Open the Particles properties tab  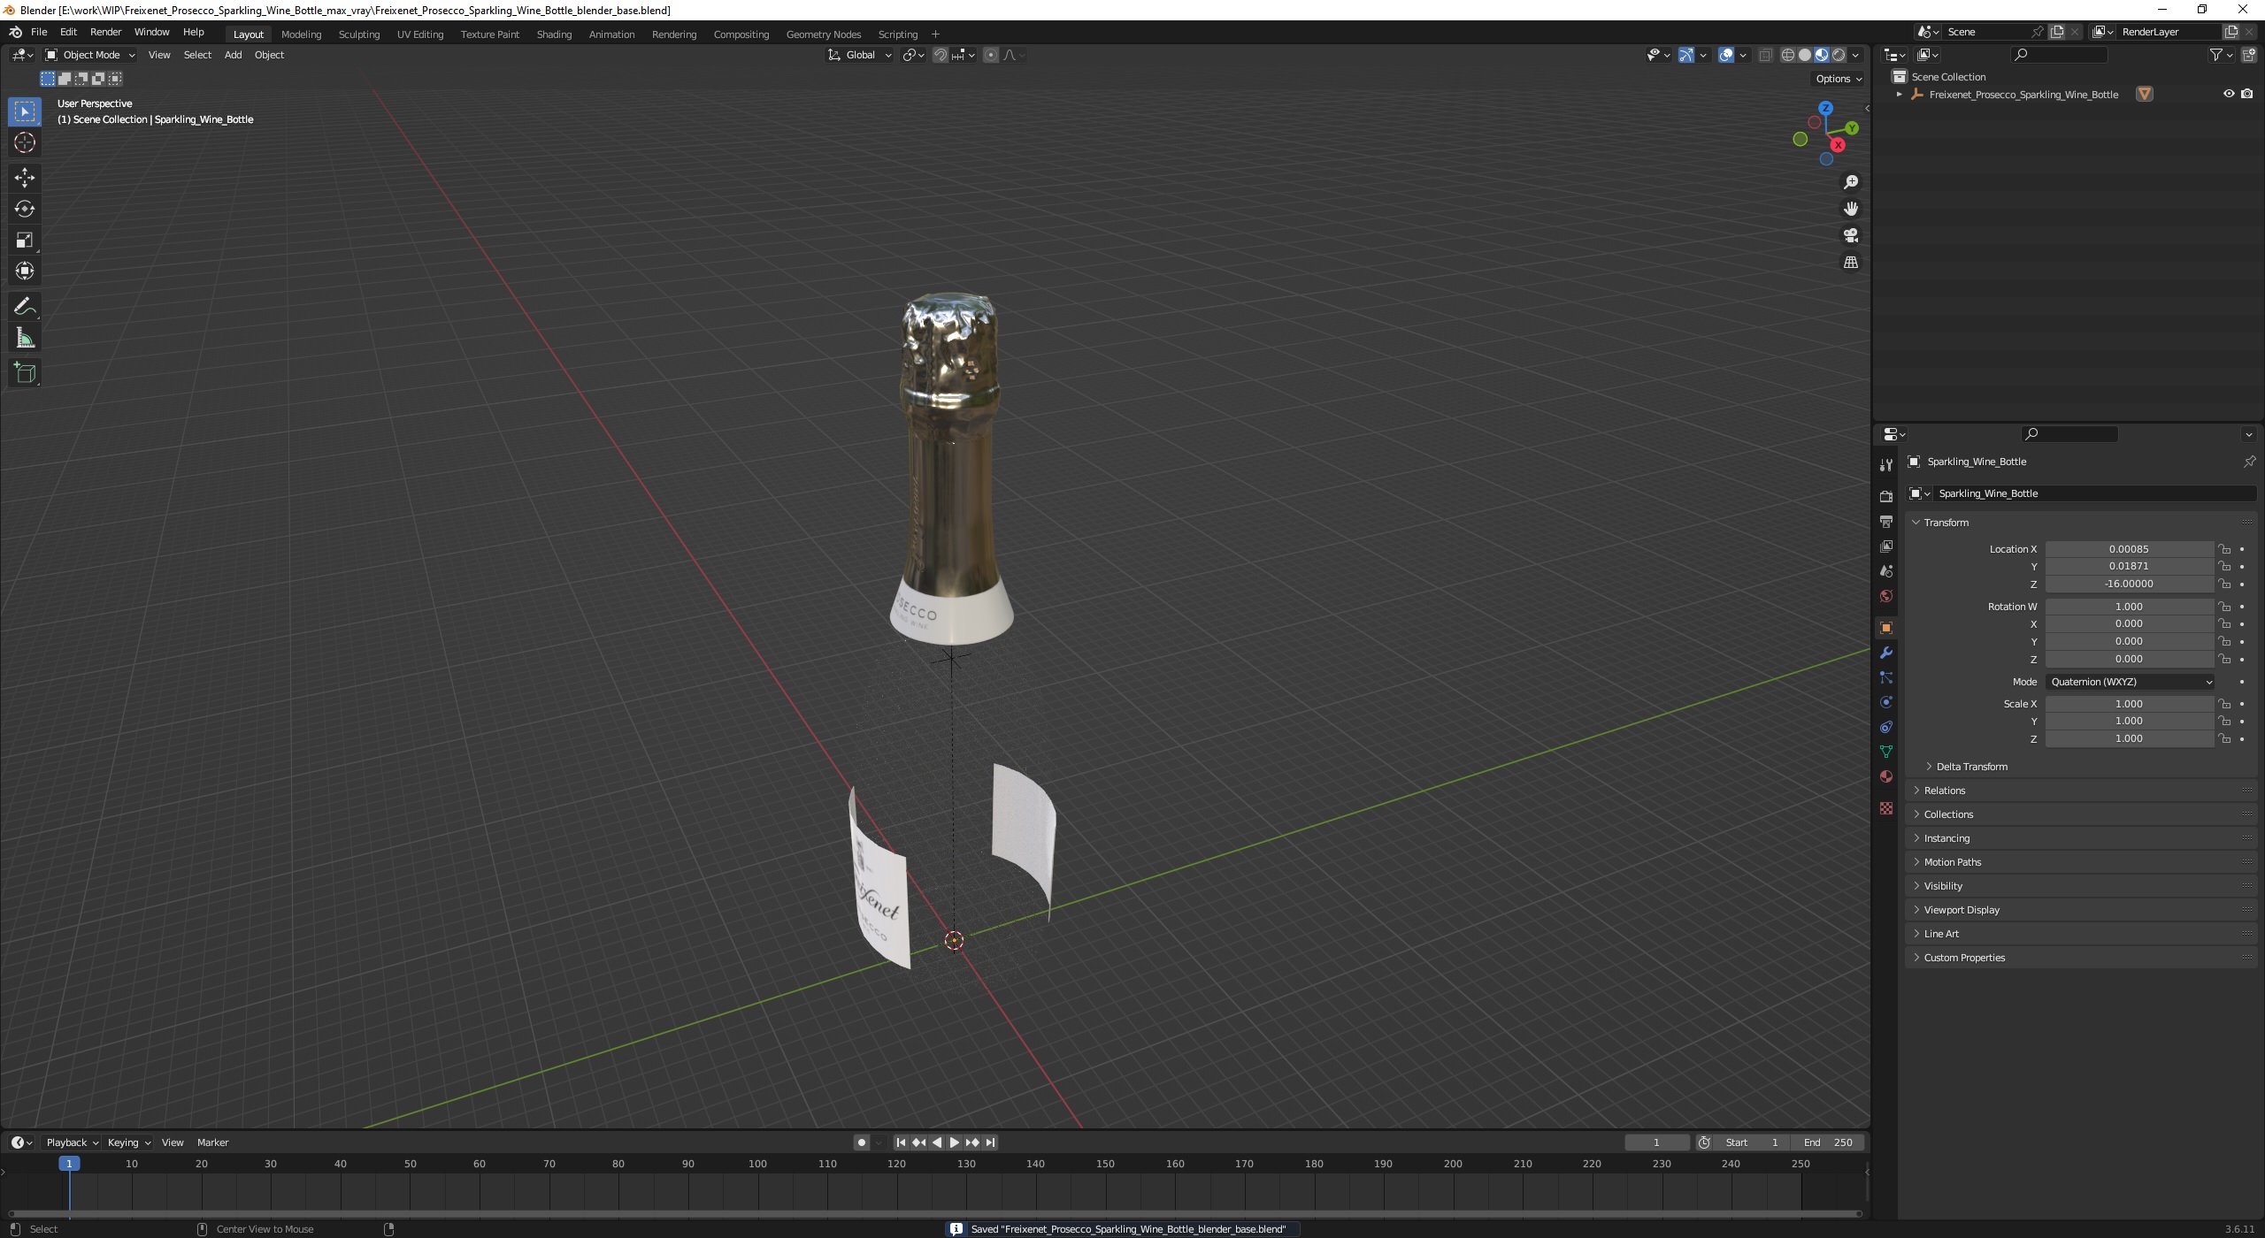point(1886,677)
